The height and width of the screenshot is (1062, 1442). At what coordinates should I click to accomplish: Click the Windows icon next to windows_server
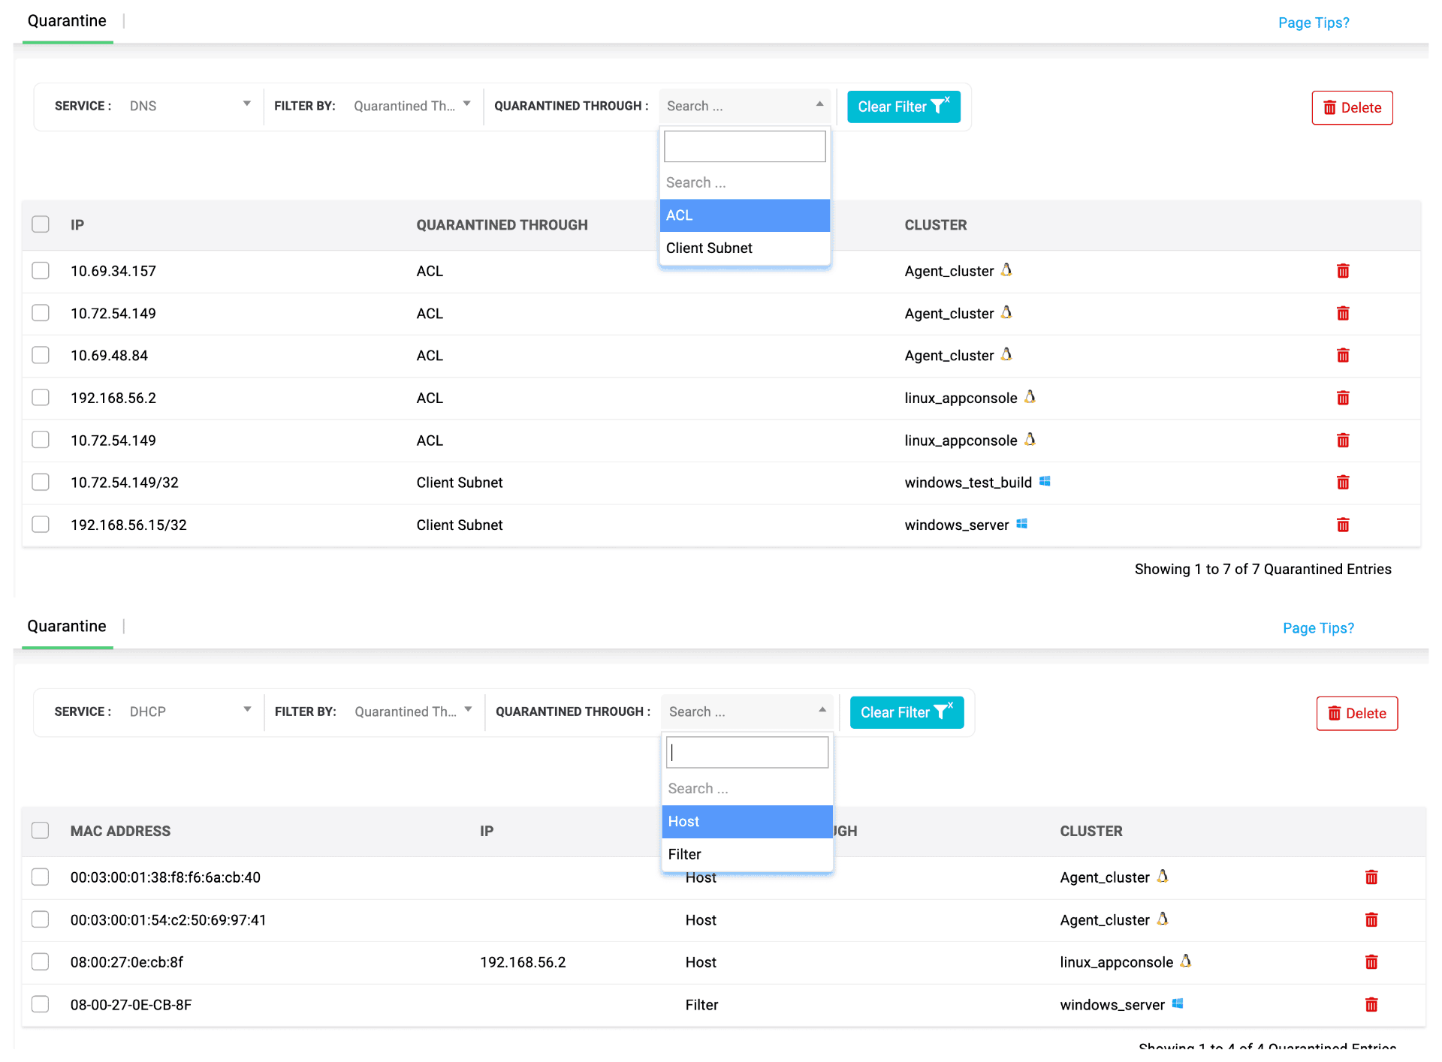pos(1021,525)
